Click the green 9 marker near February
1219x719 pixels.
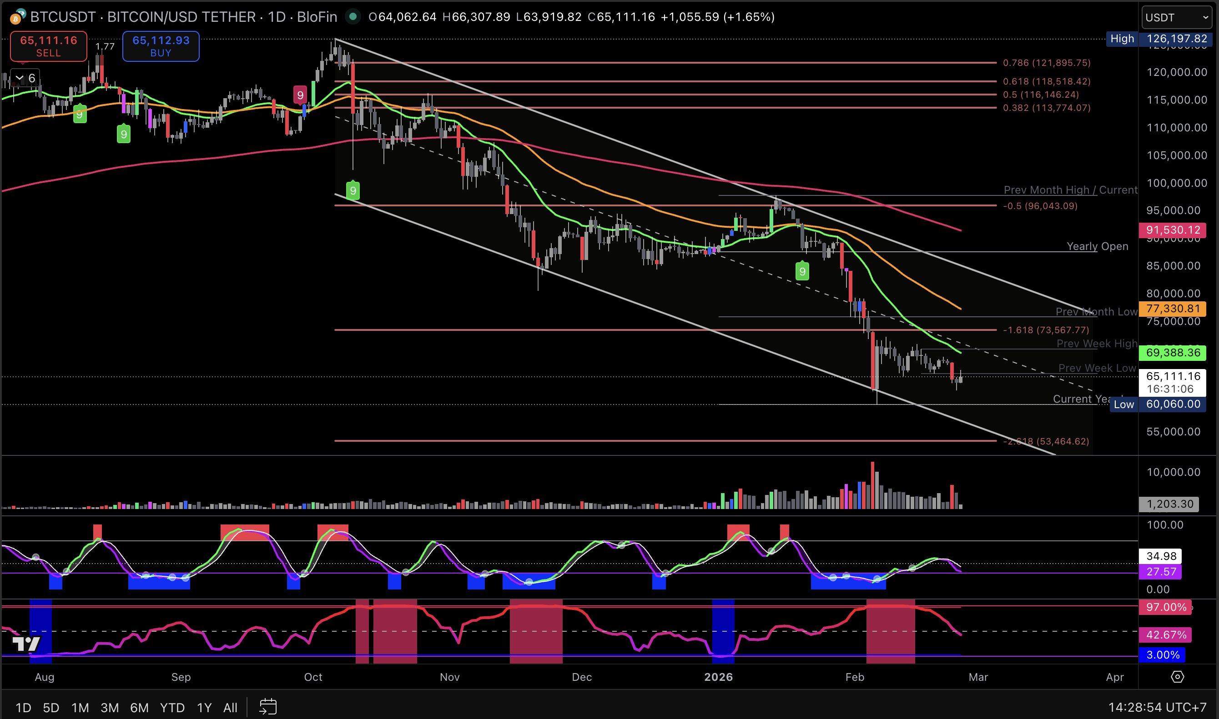click(802, 271)
